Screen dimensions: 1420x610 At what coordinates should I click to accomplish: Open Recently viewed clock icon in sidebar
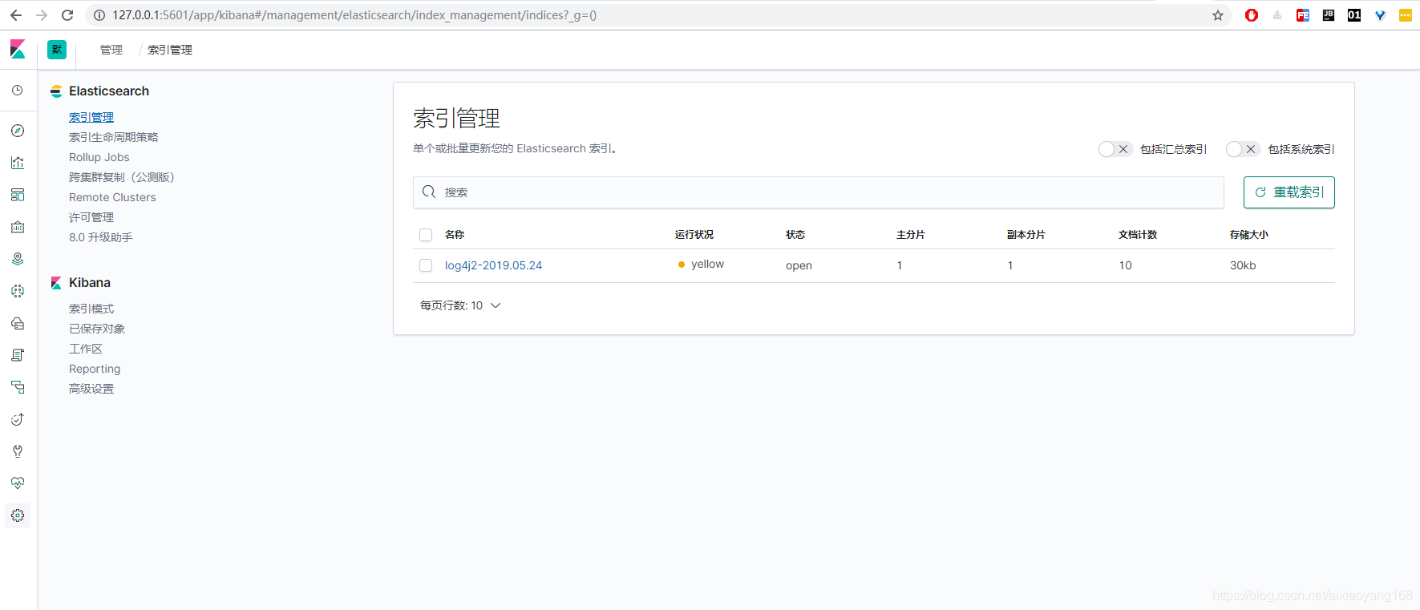point(18,91)
